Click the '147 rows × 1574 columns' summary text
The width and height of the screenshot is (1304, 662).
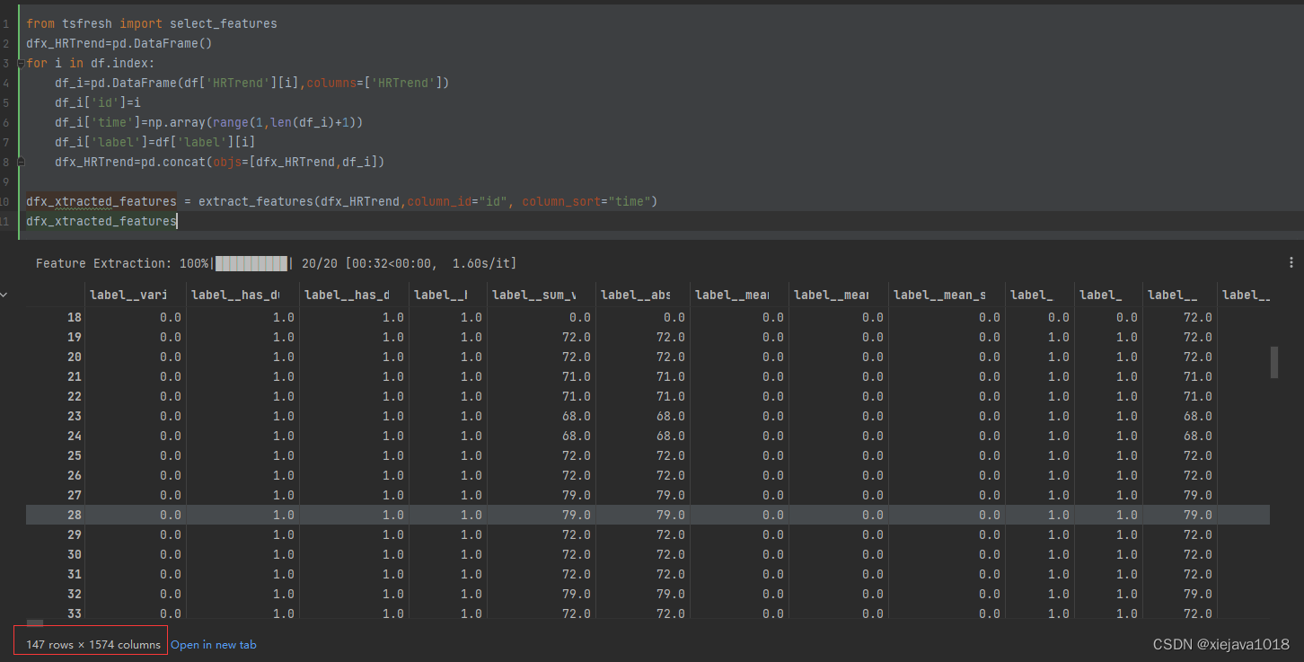(93, 644)
